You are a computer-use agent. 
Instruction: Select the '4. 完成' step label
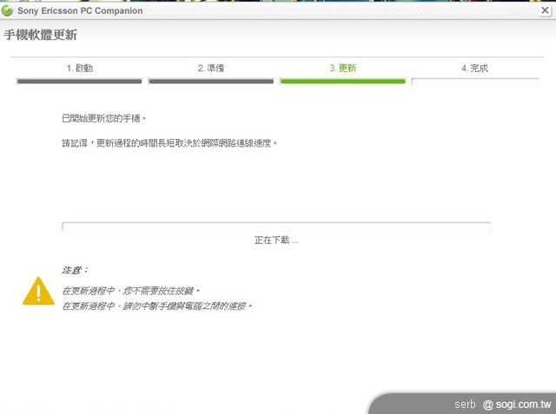474,68
